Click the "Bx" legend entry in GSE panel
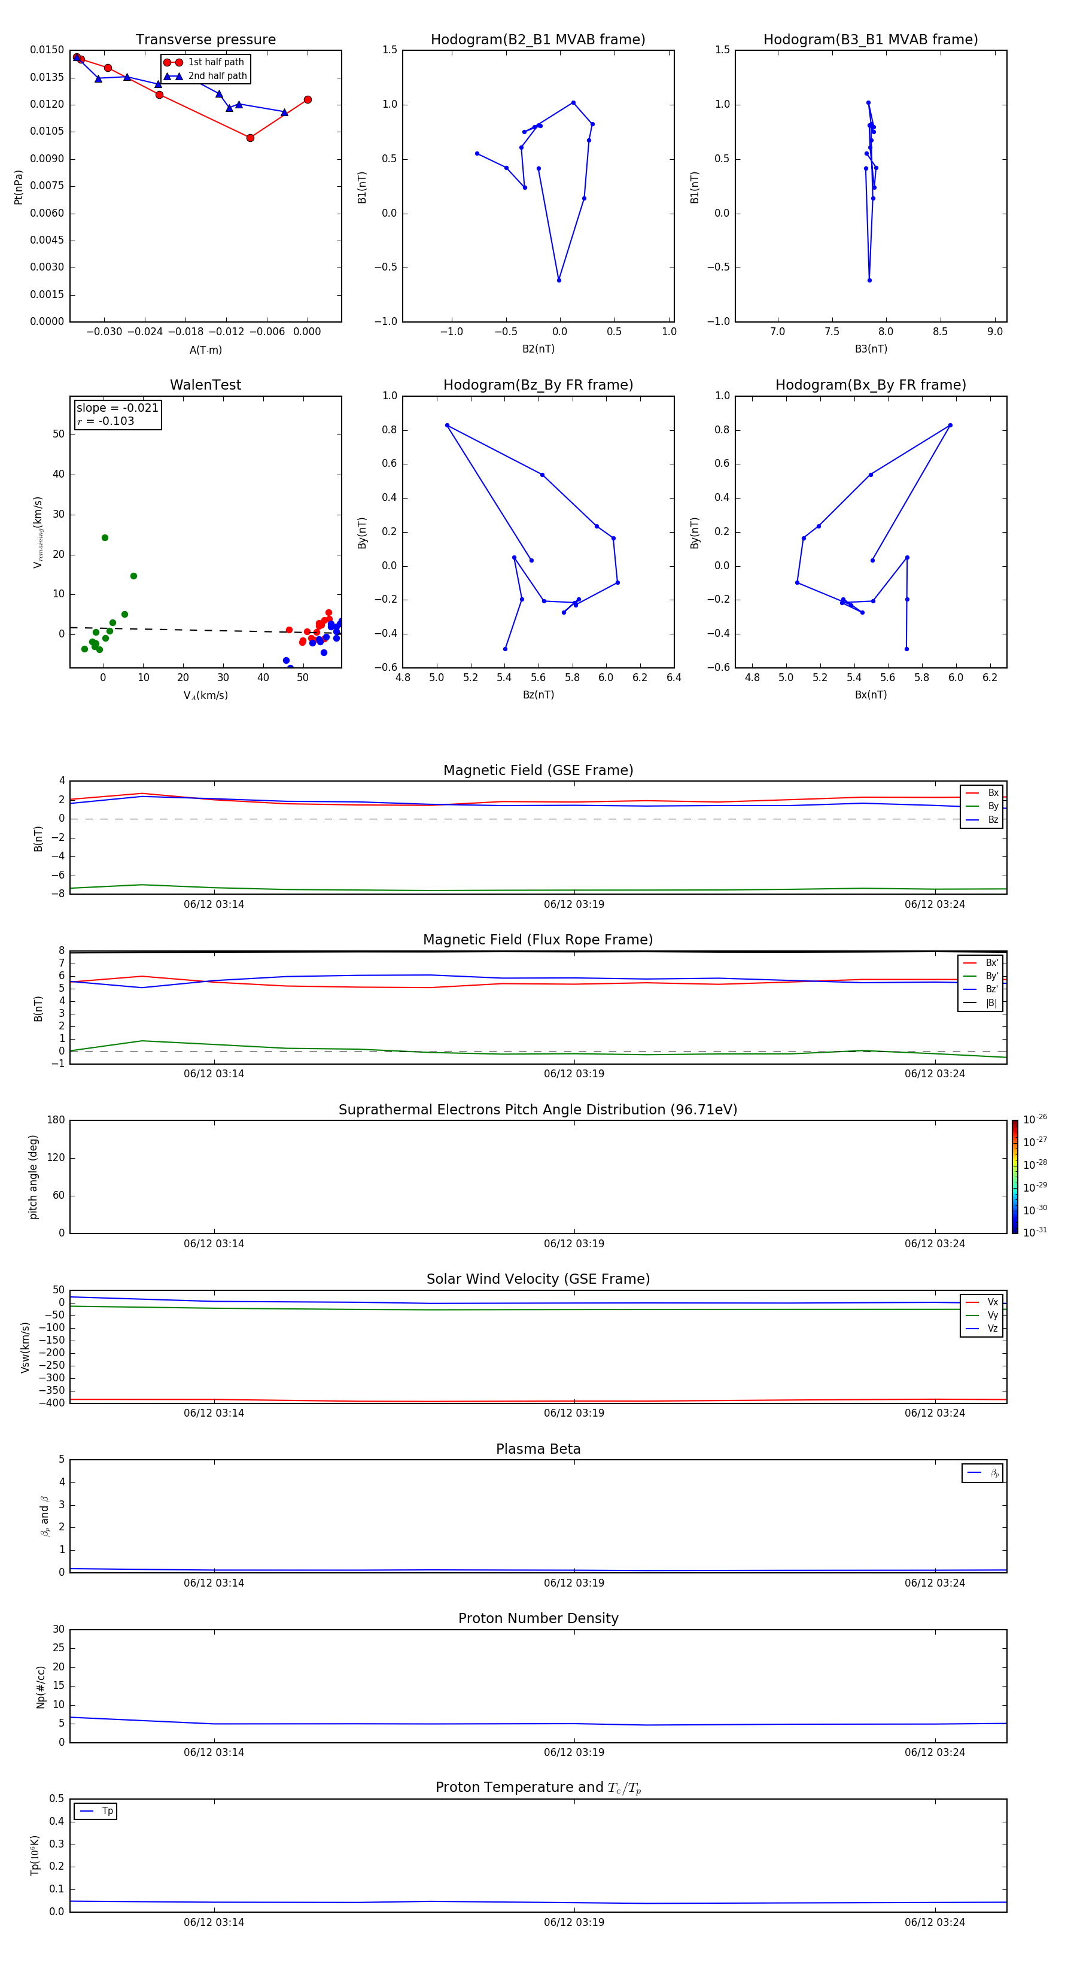This screenshot has width=1077, height=1975. coord(982,793)
